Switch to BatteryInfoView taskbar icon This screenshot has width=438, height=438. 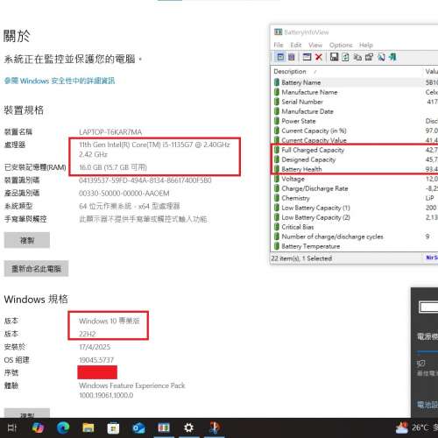[x=164, y=427]
